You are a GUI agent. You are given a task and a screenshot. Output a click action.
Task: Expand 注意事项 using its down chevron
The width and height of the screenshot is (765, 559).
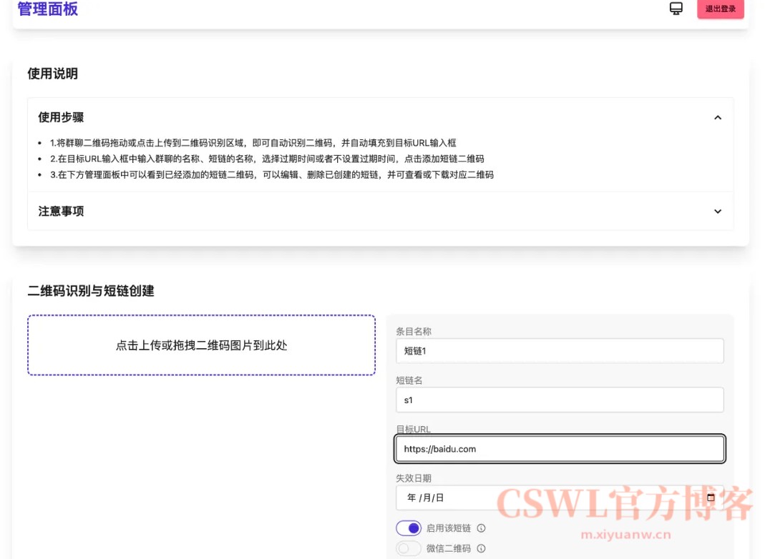tap(718, 212)
